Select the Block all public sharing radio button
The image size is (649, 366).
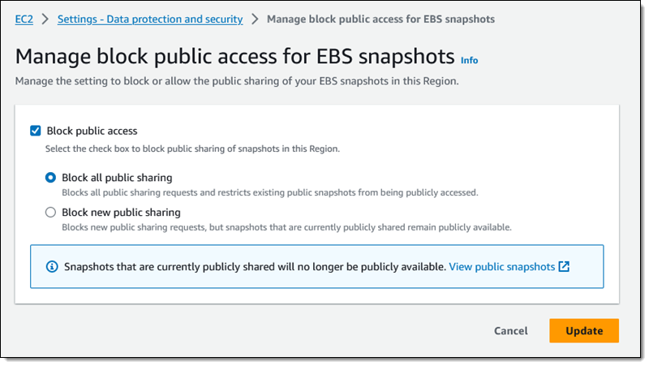(51, 178)
